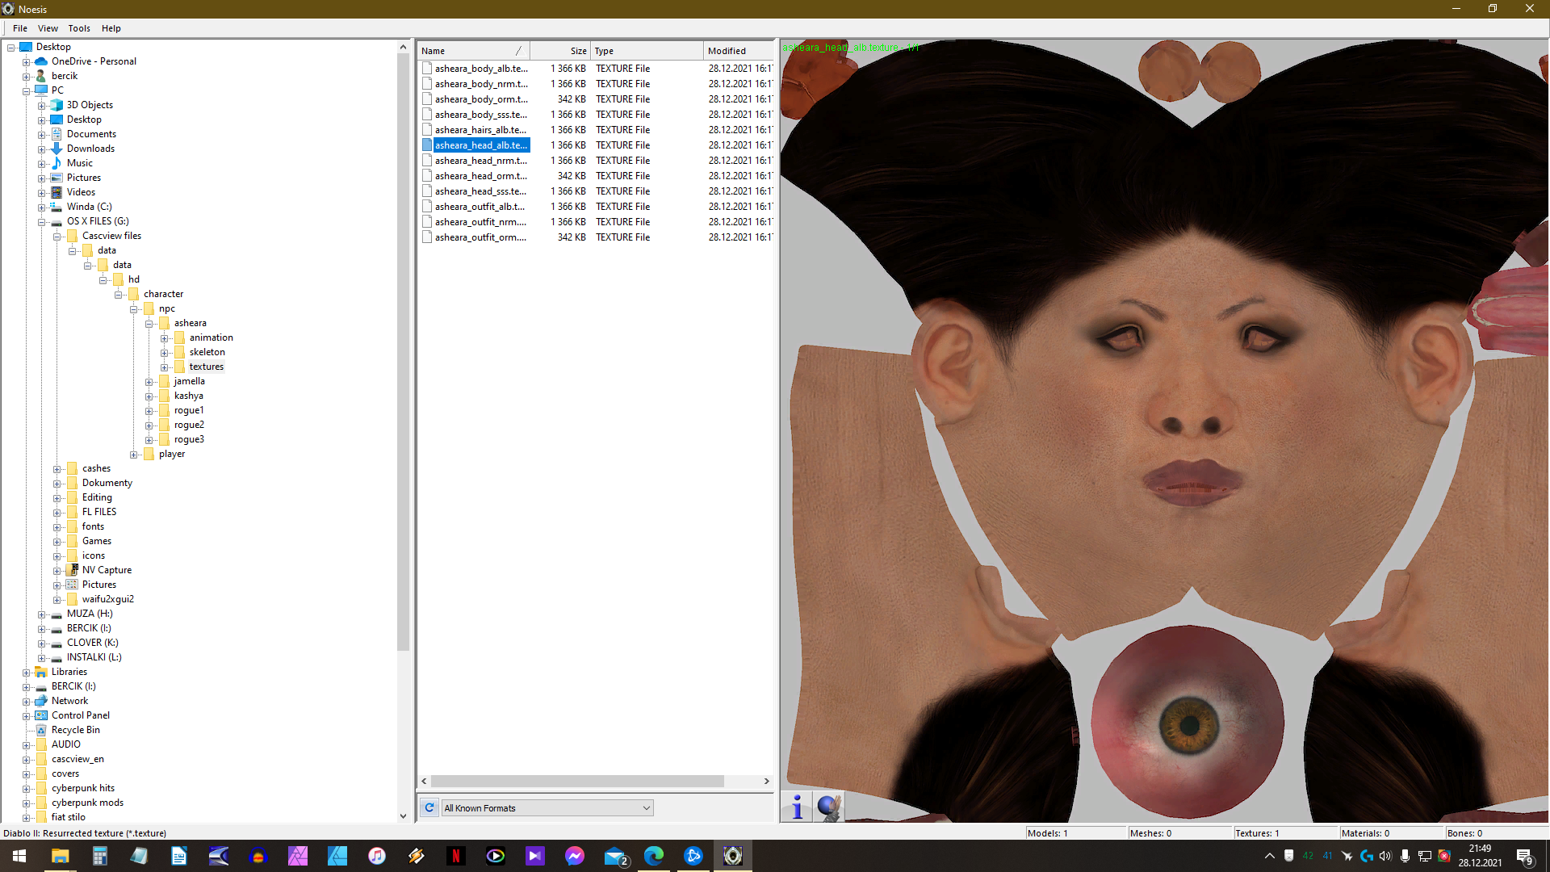Open the View menu
The height and width of the screenshot is (872, 1550).
pos(48,28)
